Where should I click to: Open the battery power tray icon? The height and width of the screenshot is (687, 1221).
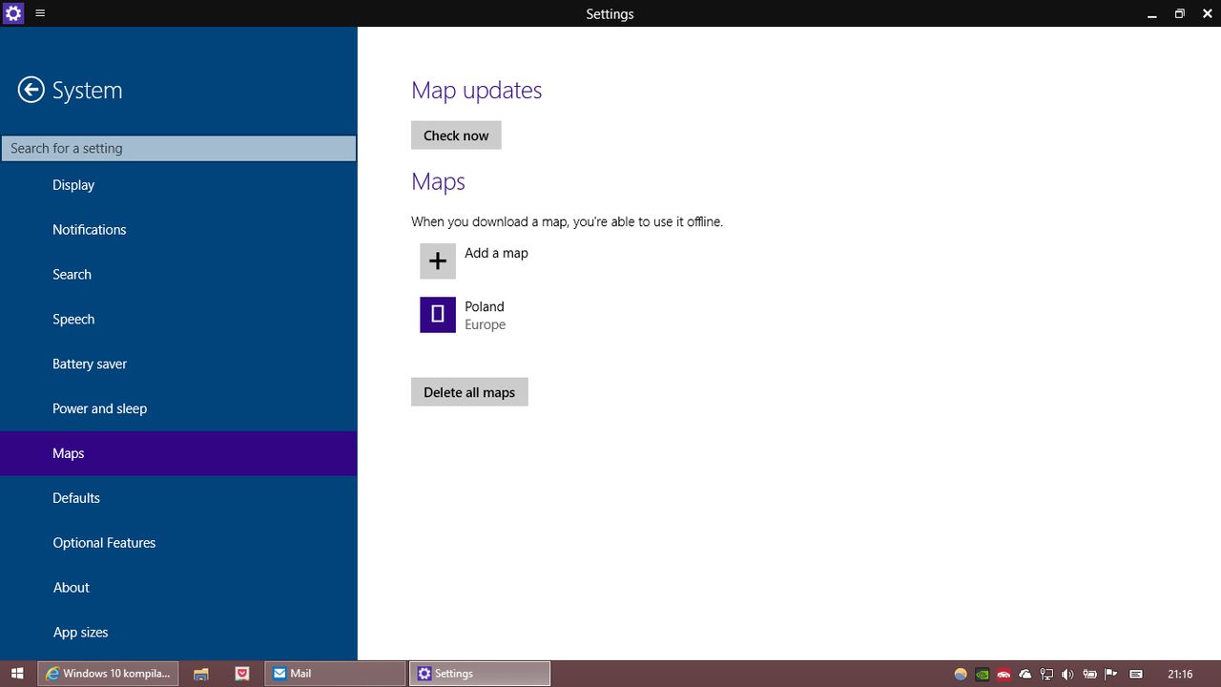[x=1089, y=674]
